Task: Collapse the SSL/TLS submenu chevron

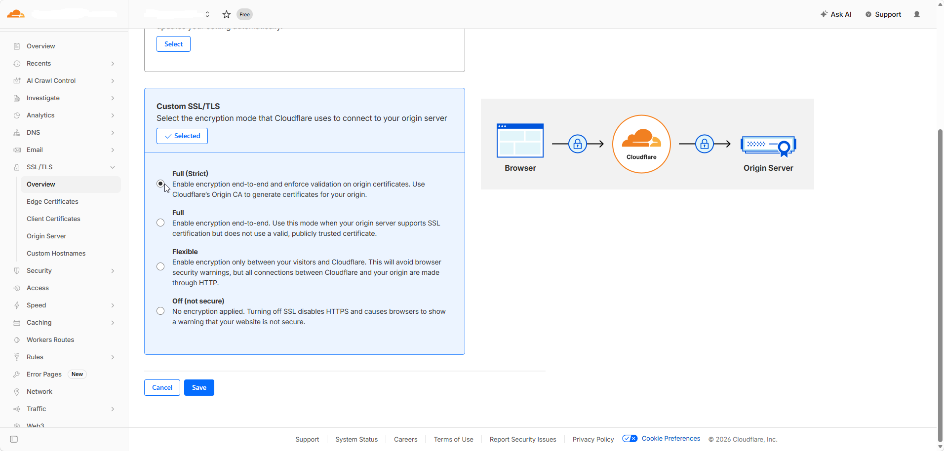Action: tap(113, 167)
